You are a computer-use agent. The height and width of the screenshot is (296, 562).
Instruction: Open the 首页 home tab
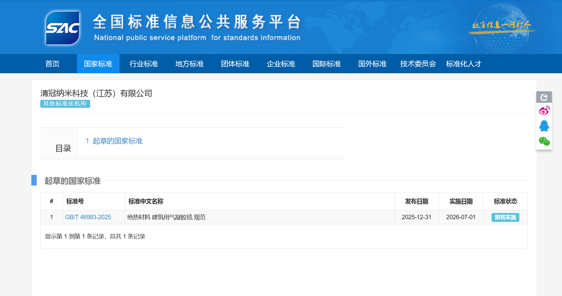pyautogui.click(x=52, y=64)
